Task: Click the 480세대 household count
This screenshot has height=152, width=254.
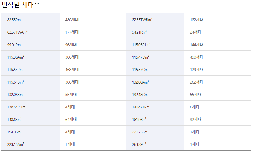Action: point(72,20)
